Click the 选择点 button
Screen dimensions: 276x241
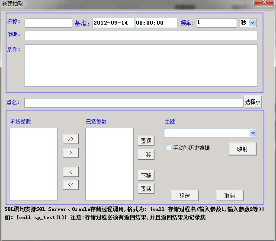253,102
